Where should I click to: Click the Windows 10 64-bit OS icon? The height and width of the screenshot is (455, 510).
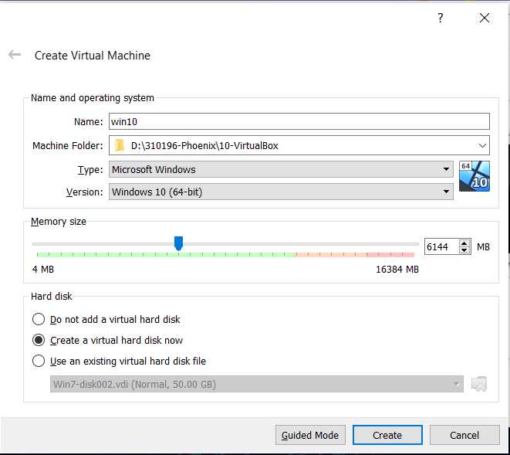tap(475, 176)
